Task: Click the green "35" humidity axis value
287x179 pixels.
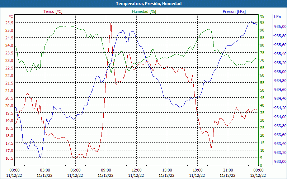Action: 262,113
